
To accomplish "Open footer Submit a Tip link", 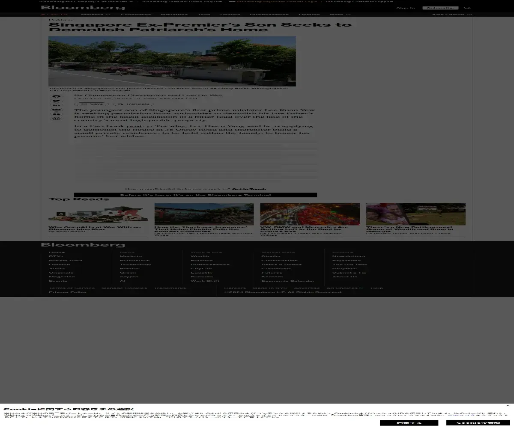I will pyautogui.click(x=350, y=273).
